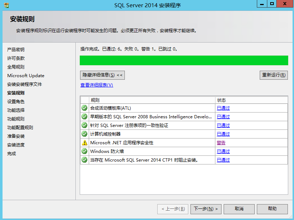Open 已通过 link for Business Intelligence rule
This screenshot has width=294, height=220.
click(223, 117)
